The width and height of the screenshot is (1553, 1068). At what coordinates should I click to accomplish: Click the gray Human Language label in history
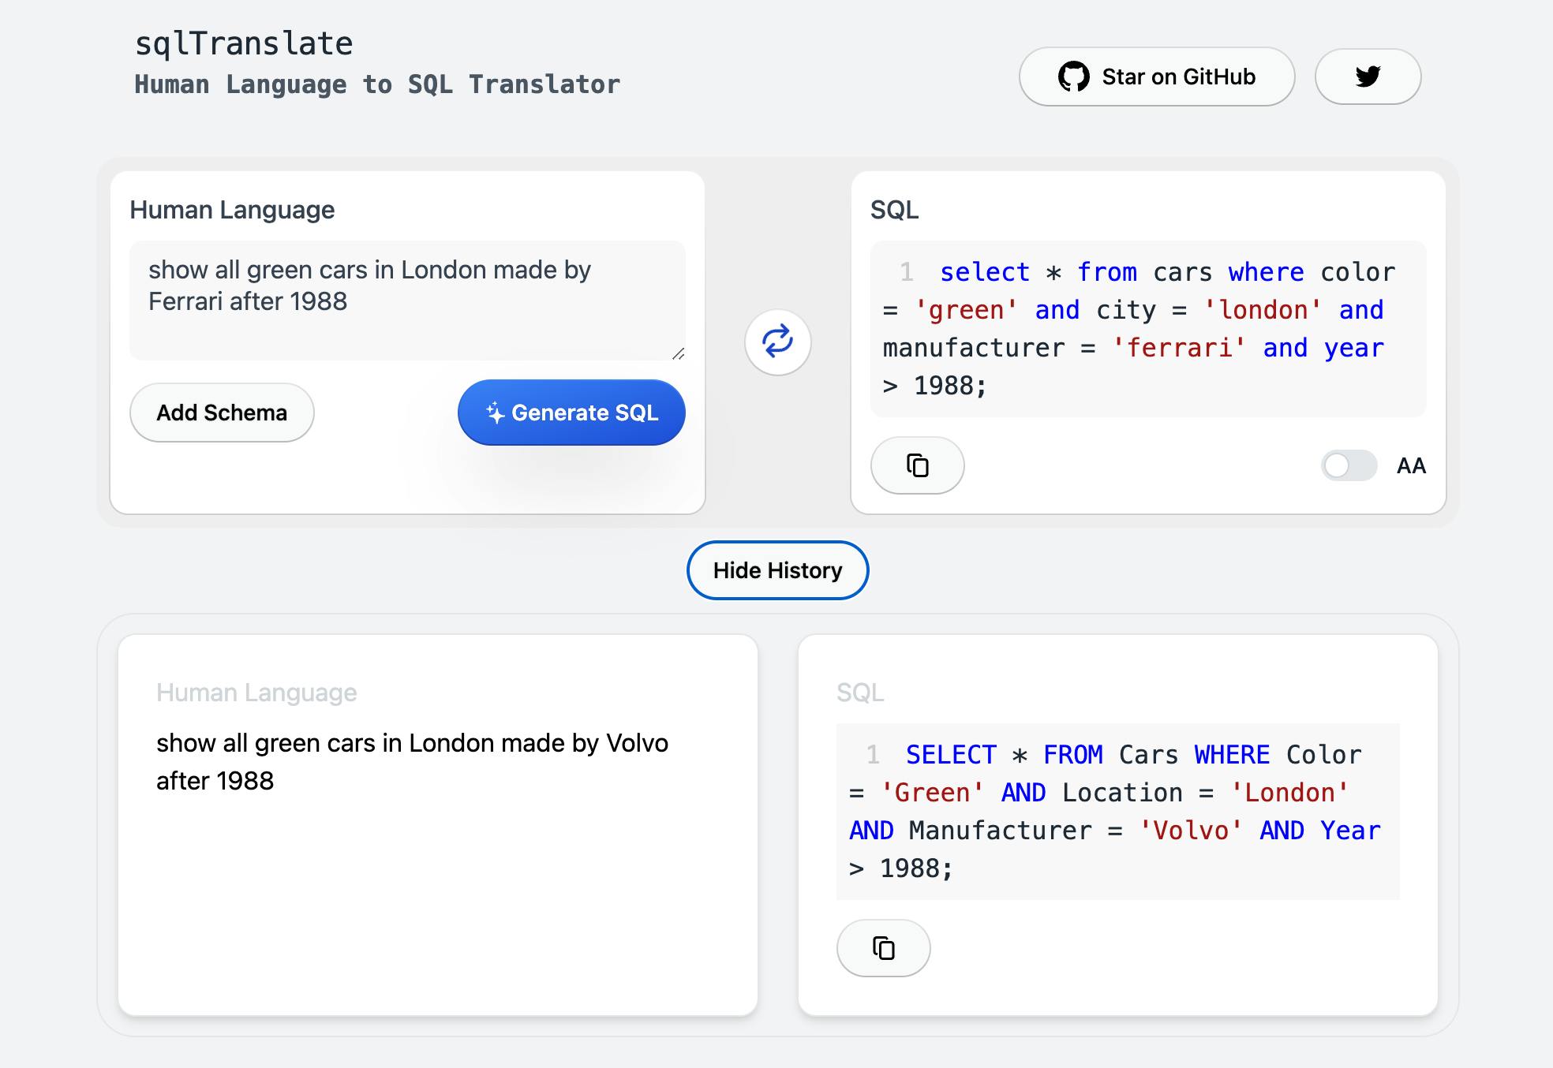(256, 693)
